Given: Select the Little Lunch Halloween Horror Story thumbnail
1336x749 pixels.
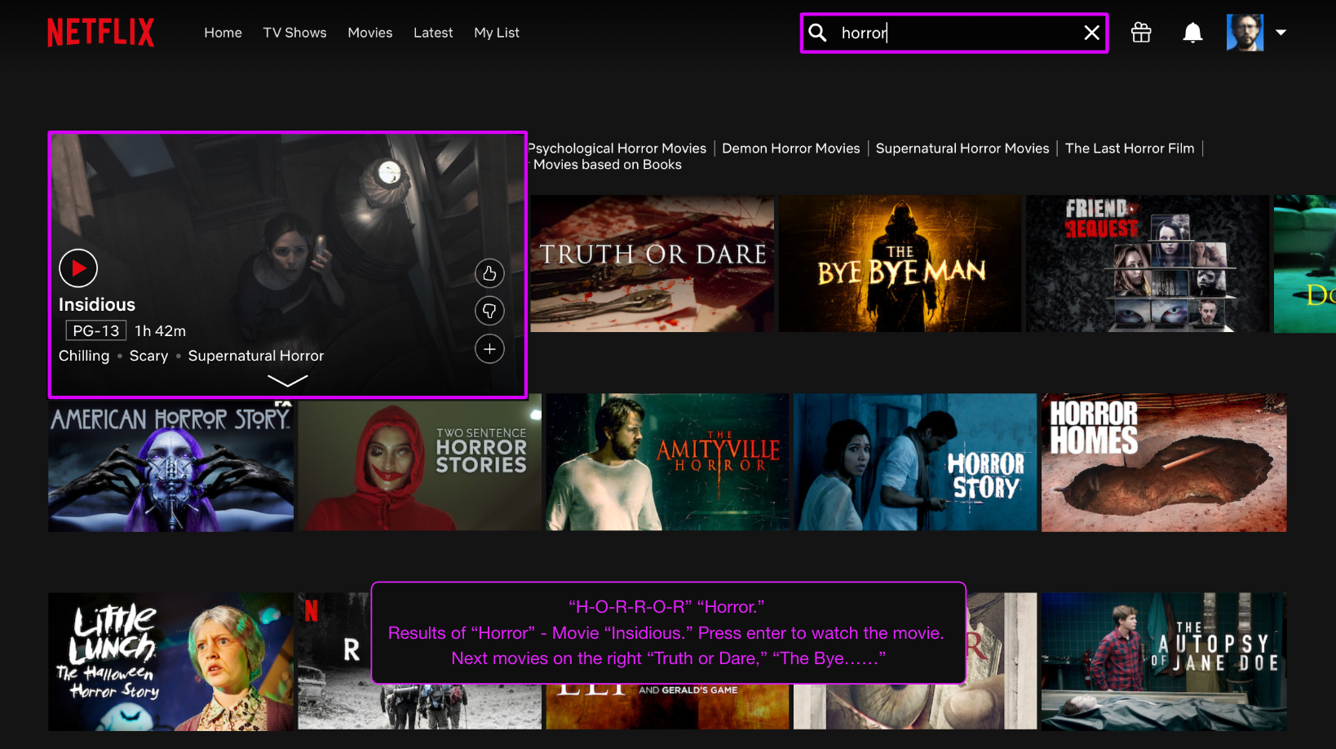Looking at the screenshot, I should click(170, 662).
